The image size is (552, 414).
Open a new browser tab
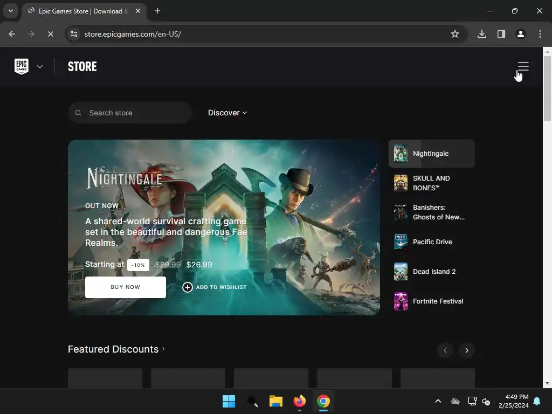tap(157, 11)
